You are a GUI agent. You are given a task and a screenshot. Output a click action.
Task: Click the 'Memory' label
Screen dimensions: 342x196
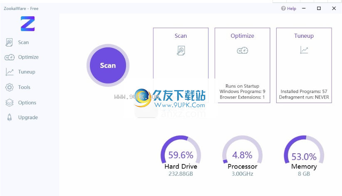pos(304,167)
